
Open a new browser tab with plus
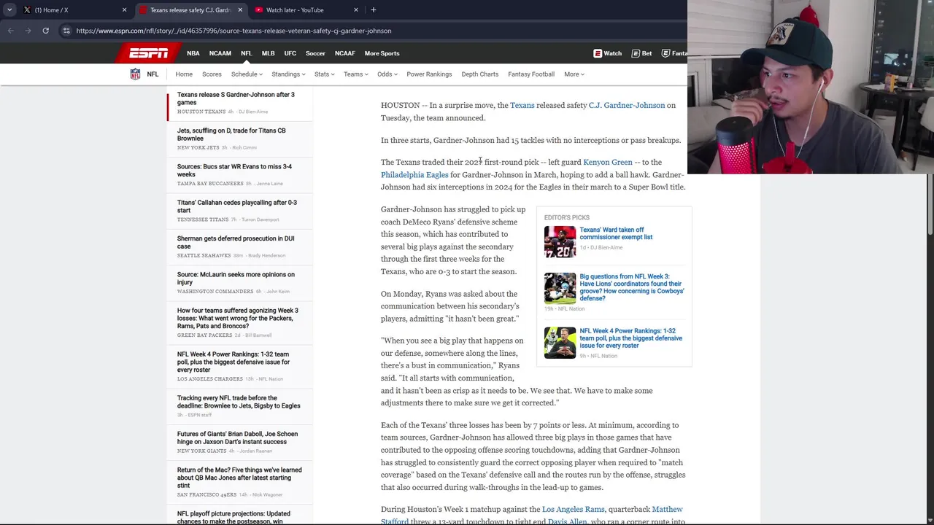[x=373, y=10]
